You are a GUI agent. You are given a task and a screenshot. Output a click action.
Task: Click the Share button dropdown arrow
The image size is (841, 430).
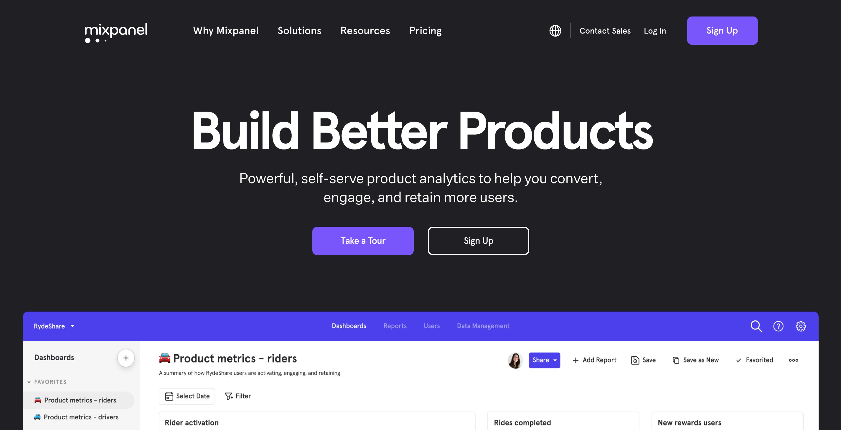click(x=555, y=360)
